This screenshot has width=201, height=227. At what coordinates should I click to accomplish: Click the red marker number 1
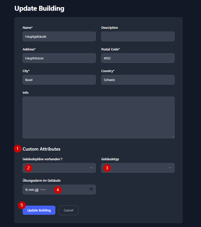[x=18, y=149]
